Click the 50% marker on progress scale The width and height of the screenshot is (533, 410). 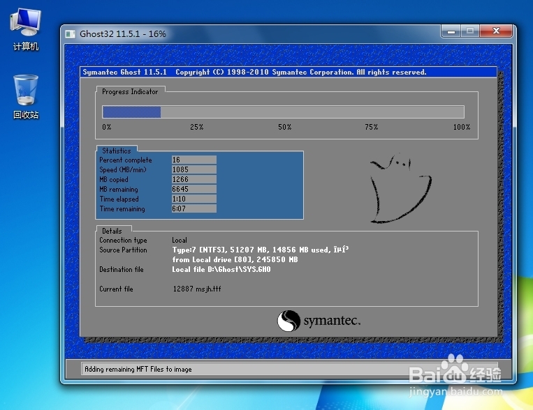pos(285,127)
